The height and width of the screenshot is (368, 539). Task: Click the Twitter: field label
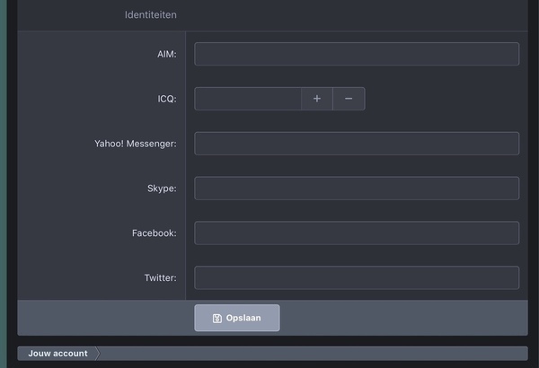(160, 278)
